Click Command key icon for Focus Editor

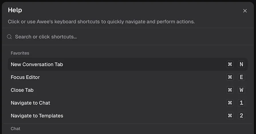[230, 77]
